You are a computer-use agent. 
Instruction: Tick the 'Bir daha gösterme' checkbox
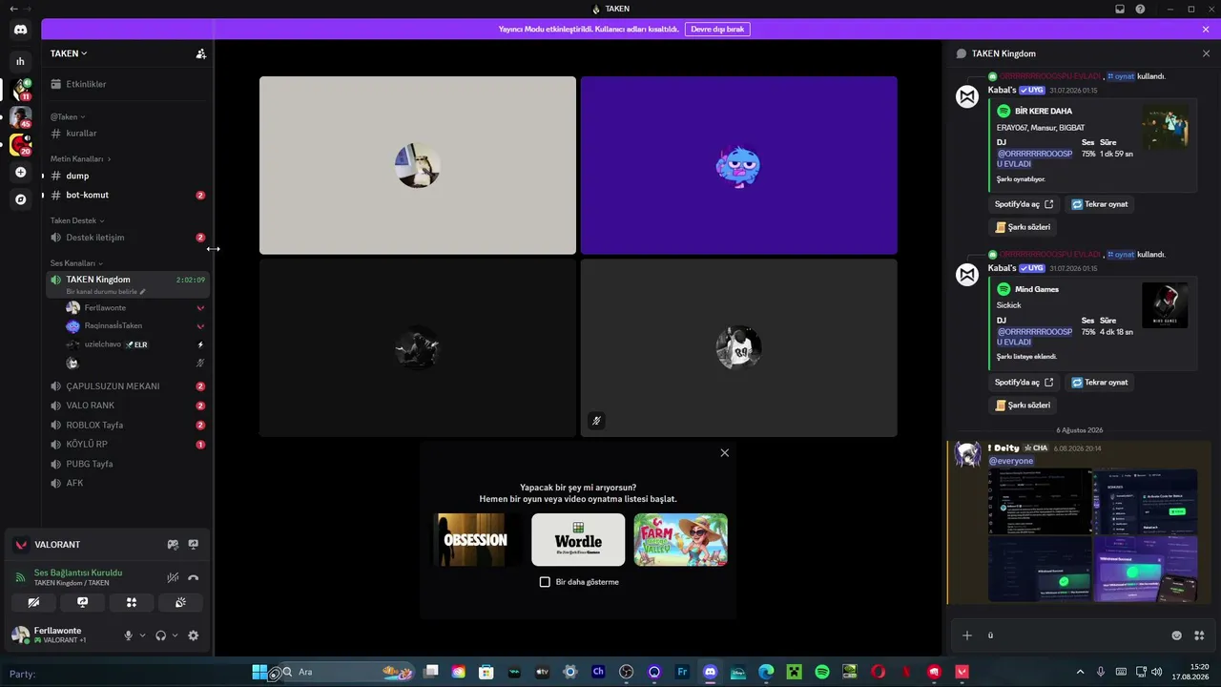click(x=545, y=582)
